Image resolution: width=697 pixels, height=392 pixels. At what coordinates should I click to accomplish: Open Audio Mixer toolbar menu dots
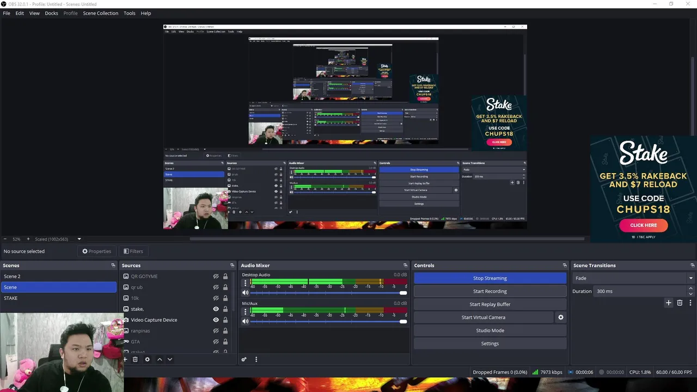point(256,359)
